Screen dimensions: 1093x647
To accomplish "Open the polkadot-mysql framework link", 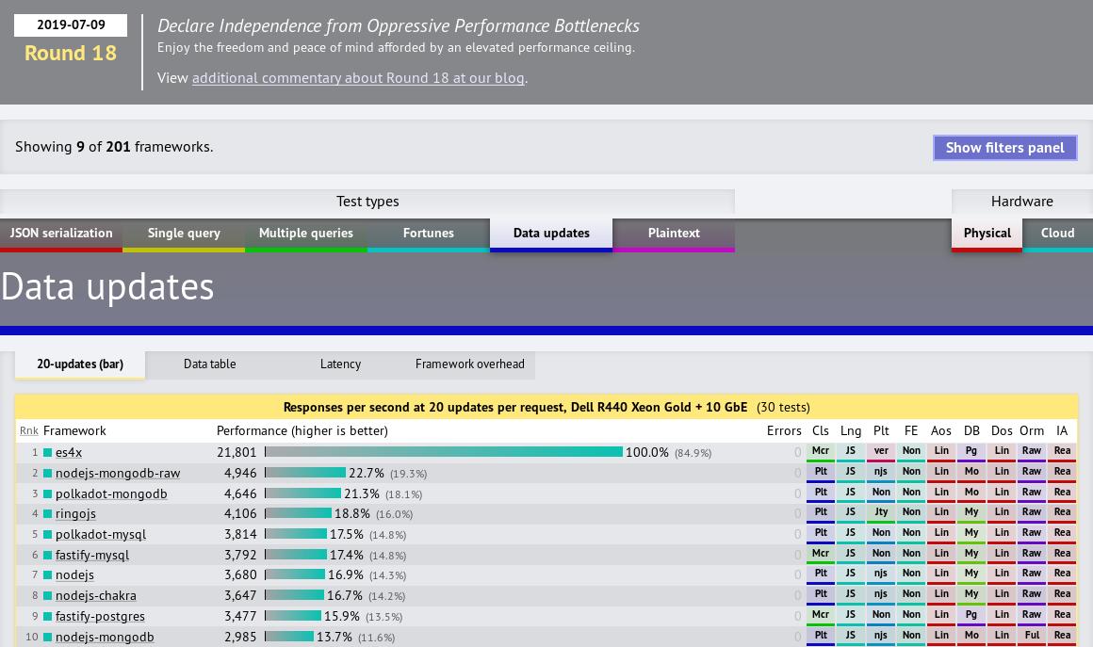I will coord(101,535).
